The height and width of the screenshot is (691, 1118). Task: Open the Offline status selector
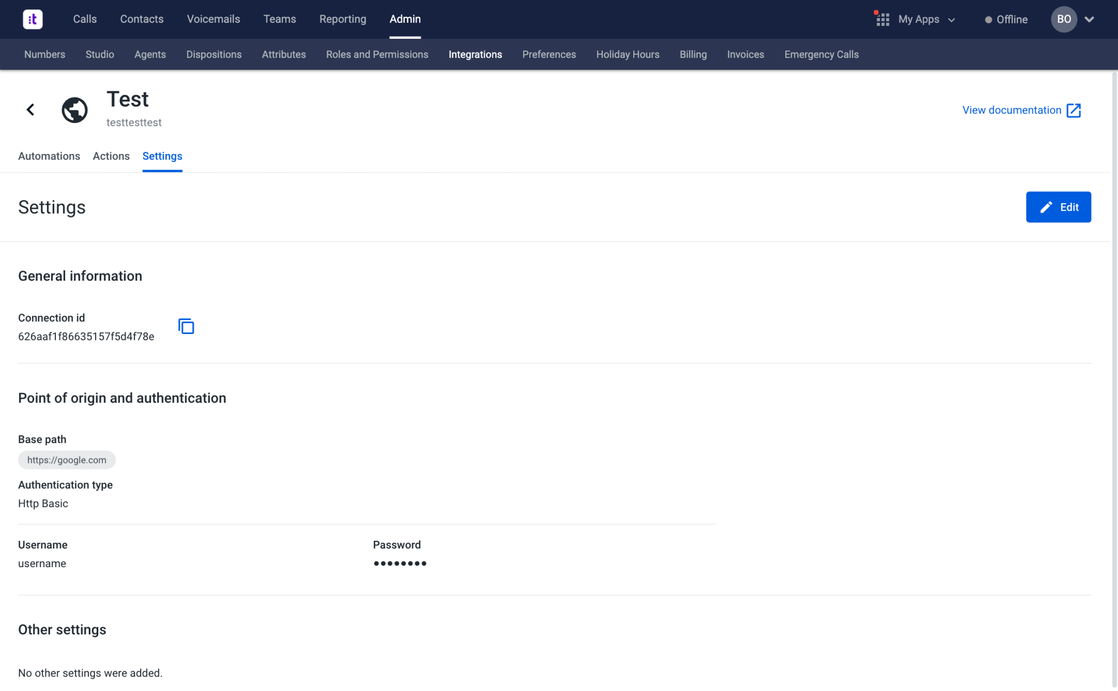1006,20
